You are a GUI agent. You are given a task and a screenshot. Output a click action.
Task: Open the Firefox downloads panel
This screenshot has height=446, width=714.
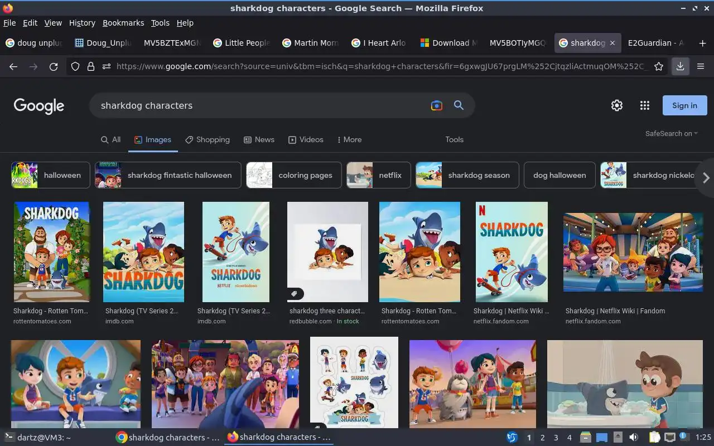pos(680,66)
